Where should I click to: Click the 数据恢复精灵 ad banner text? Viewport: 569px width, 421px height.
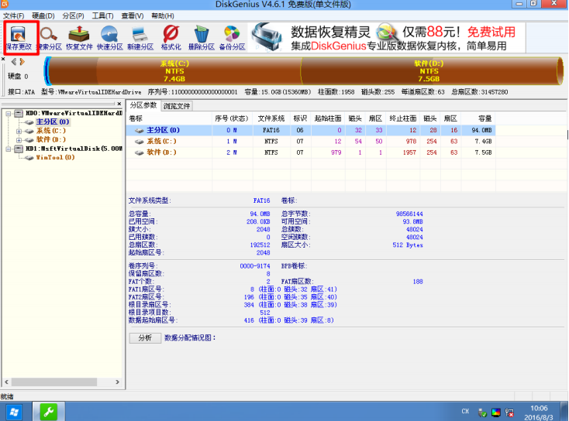[330, 32]
